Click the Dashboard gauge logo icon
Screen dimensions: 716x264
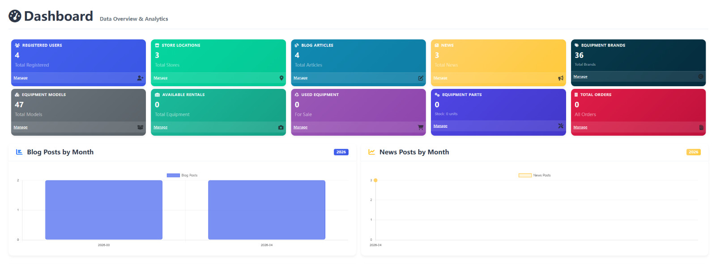point(15,16)
